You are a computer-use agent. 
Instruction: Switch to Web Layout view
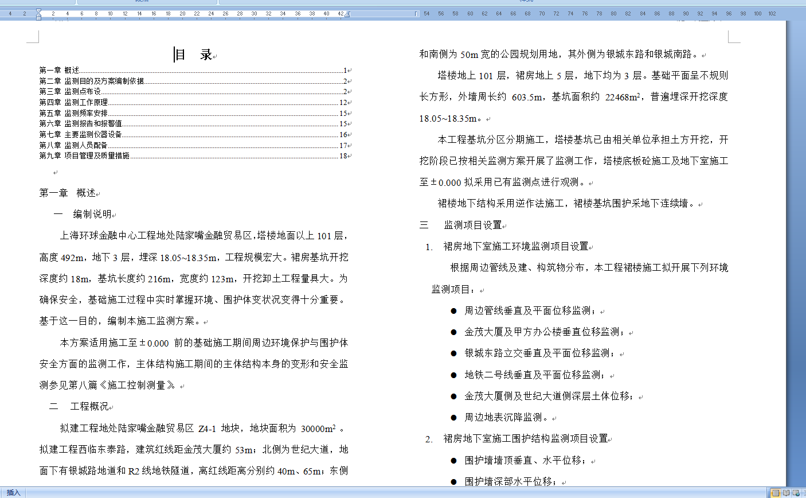[x=796, y=493]
